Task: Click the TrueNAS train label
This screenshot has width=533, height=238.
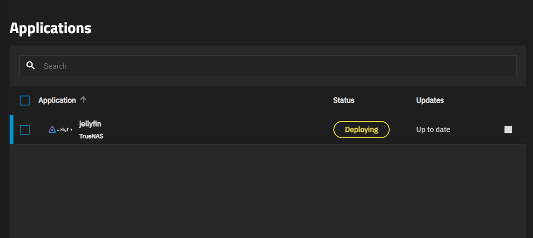Action: pyautogui.click(x=91, y=136)
